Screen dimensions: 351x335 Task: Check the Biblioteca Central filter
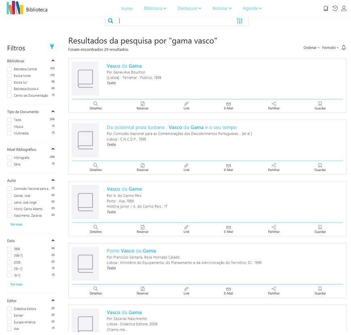click(9, 69)
